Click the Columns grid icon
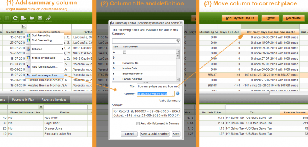308x147 pixels. coord(28,49)
